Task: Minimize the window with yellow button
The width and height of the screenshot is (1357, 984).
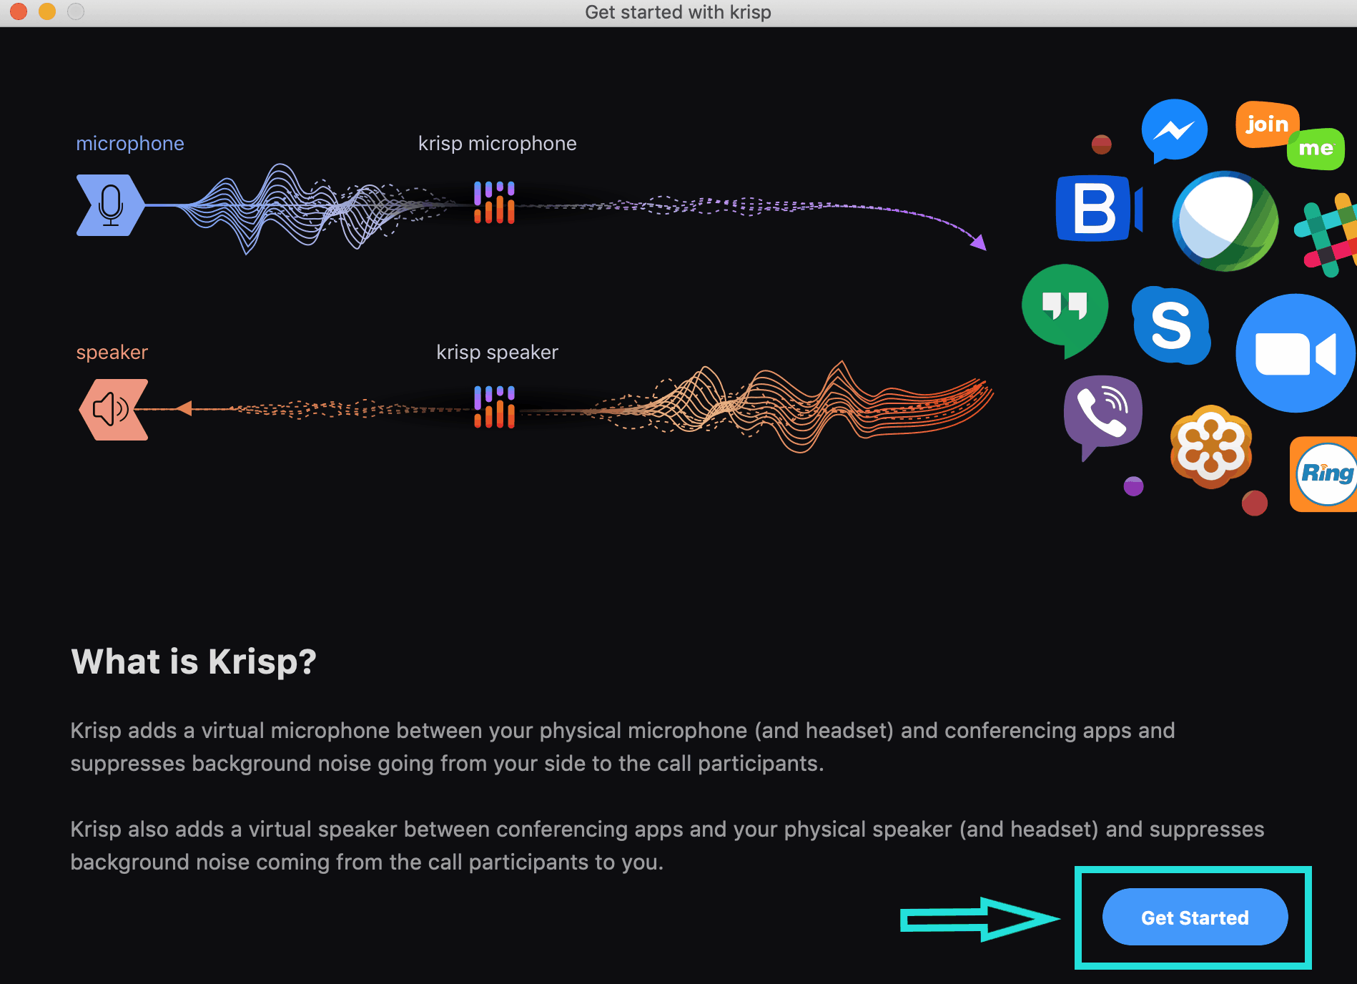Action: pyautogui.click(x=47, y=11)
